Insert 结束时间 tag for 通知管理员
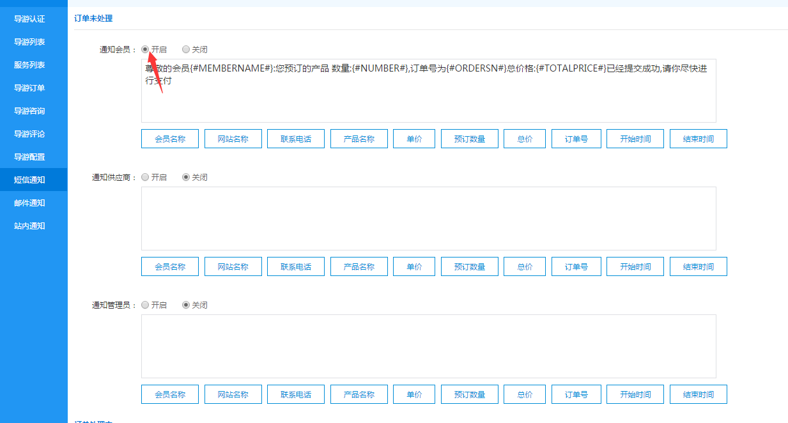 point(698,394)
